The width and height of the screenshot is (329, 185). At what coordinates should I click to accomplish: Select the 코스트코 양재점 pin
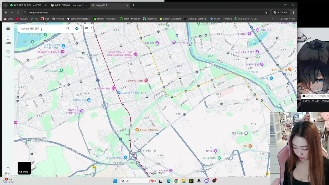(x=125, y=157)
